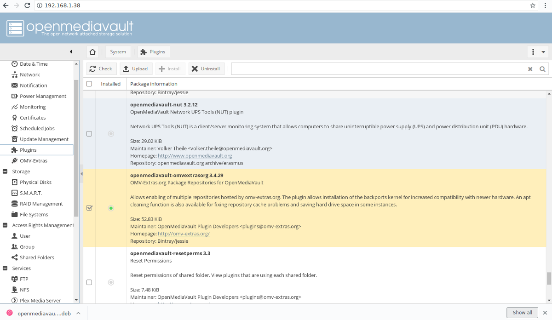
Task: Open Update Management icon in sidebar
Action: (x=15, y=139)
